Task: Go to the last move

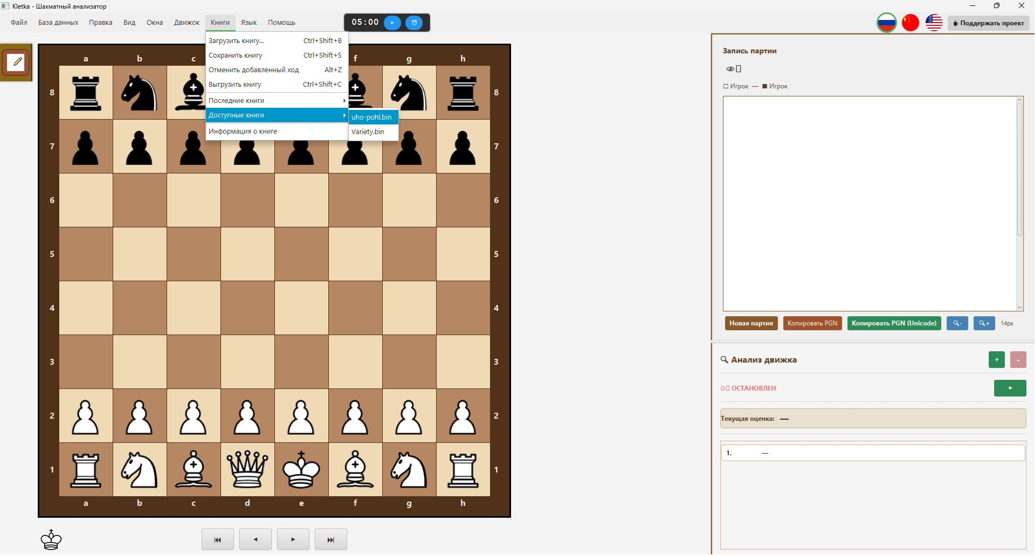Action: tap(331, 540)
